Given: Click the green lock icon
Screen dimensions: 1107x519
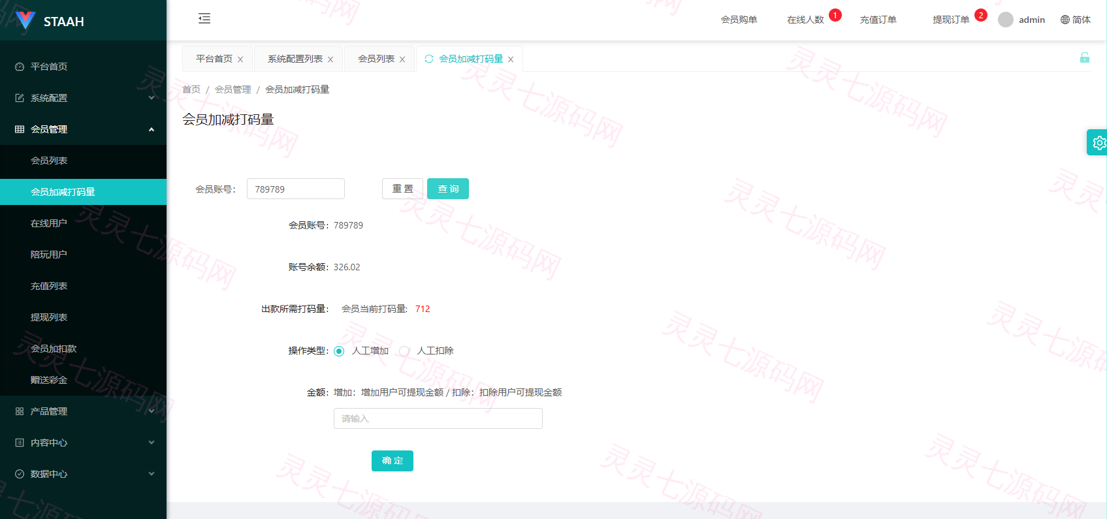Looking at the screenshot, I should 1084,57.
